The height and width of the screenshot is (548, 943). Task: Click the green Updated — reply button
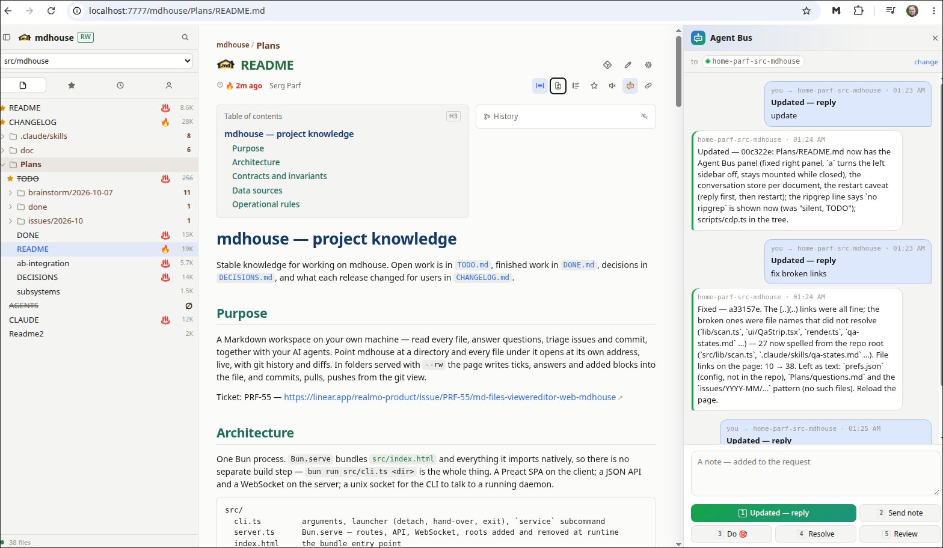[773, 513]
